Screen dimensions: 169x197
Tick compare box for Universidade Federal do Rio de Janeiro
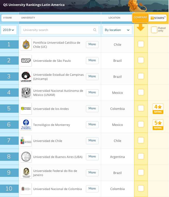tap(141, 172)
